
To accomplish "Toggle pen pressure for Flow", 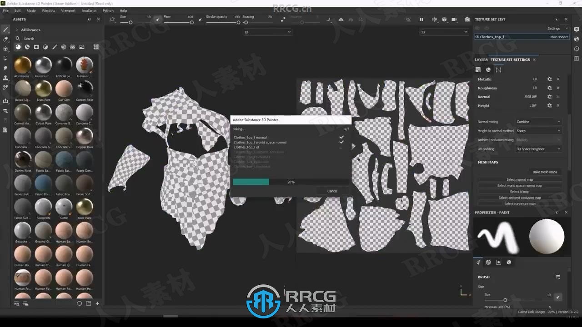I will pyautogui.click(x=200, y=20).
